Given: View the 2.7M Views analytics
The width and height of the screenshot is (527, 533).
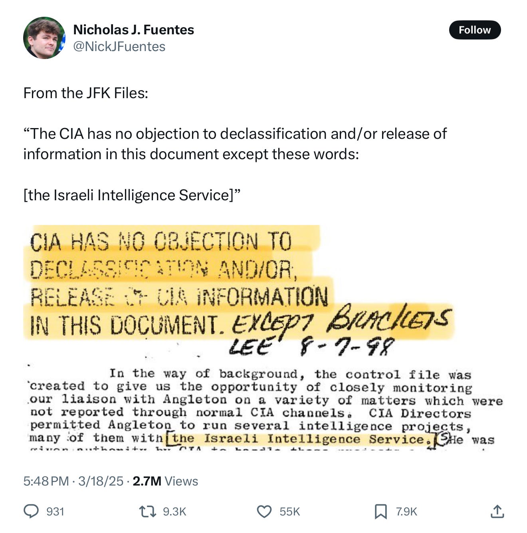Looking at the screenshot, I should [165, 481].
